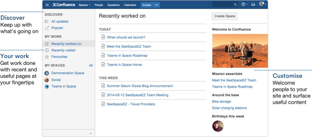Click the birthday person's avatar thumbnail
312x137 pixels.
pos(218,126)
